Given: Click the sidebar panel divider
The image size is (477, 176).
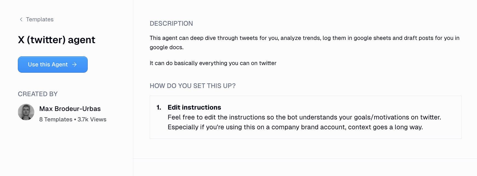Looking at the screenshot, I should 133,88.
